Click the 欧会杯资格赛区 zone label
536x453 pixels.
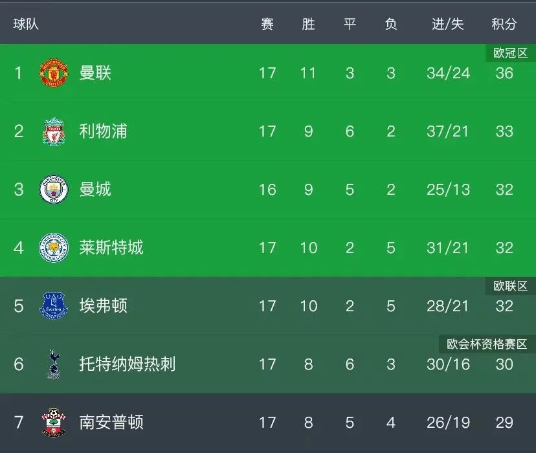[487, 344]
